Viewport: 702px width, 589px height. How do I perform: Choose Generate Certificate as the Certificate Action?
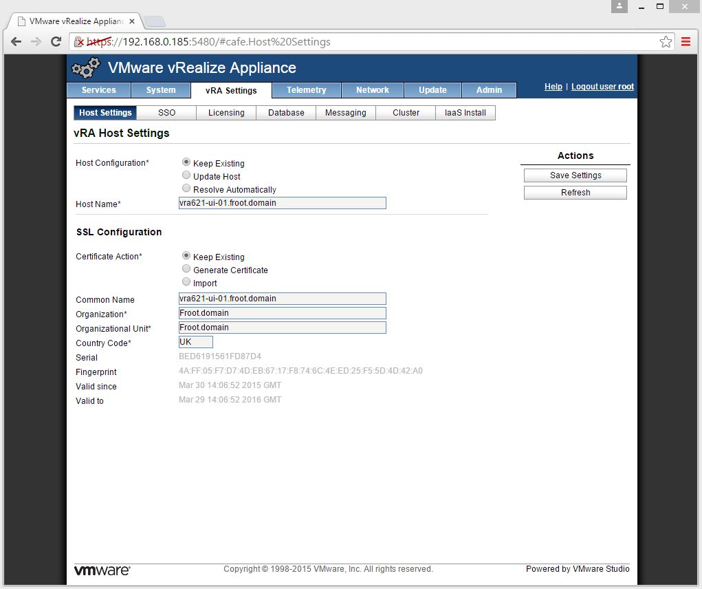[186, 268]
